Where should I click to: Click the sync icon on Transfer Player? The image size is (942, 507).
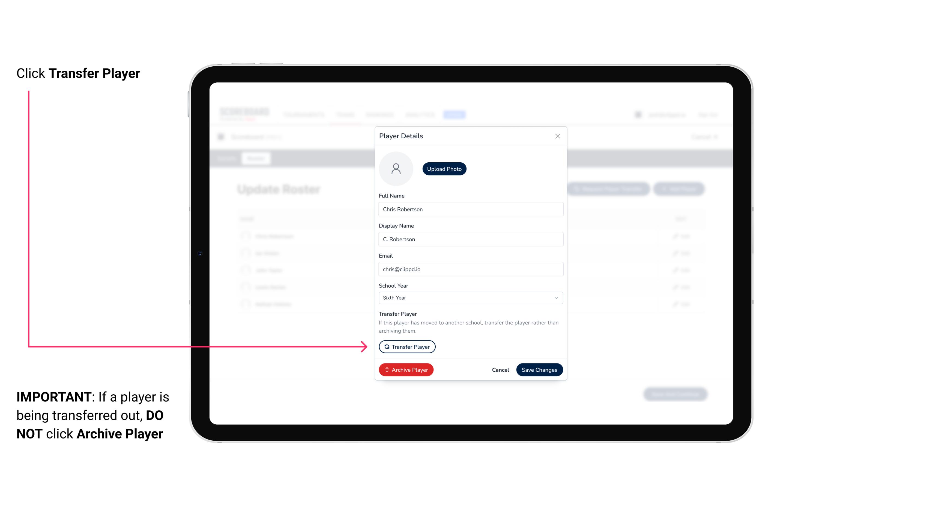(386, 347)
